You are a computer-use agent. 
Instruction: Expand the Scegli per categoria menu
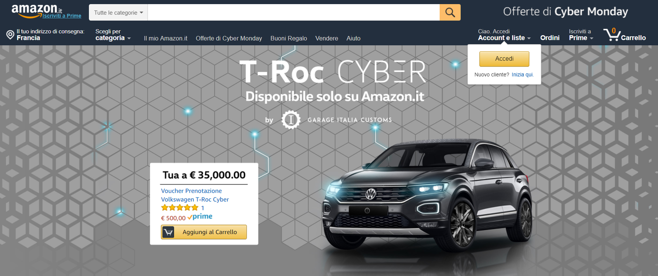(x=113, y=34)
